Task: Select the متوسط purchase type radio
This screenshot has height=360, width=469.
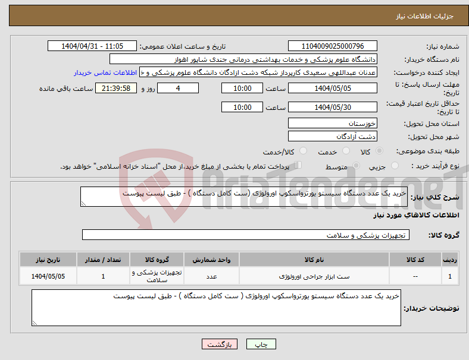Action: tap(356, 165)
